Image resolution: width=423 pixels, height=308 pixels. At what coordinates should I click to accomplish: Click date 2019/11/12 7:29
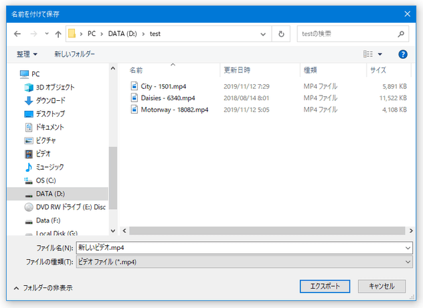pos(246,86)
